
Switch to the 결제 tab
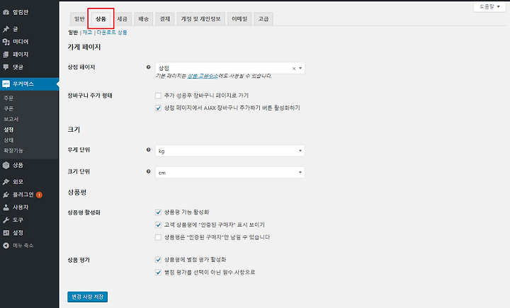tap(165, 19)
